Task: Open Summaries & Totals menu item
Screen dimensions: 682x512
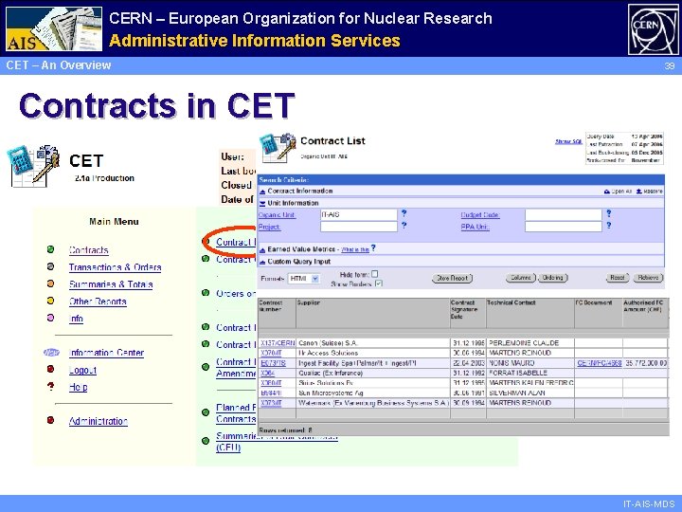Action: pos(111,284)
